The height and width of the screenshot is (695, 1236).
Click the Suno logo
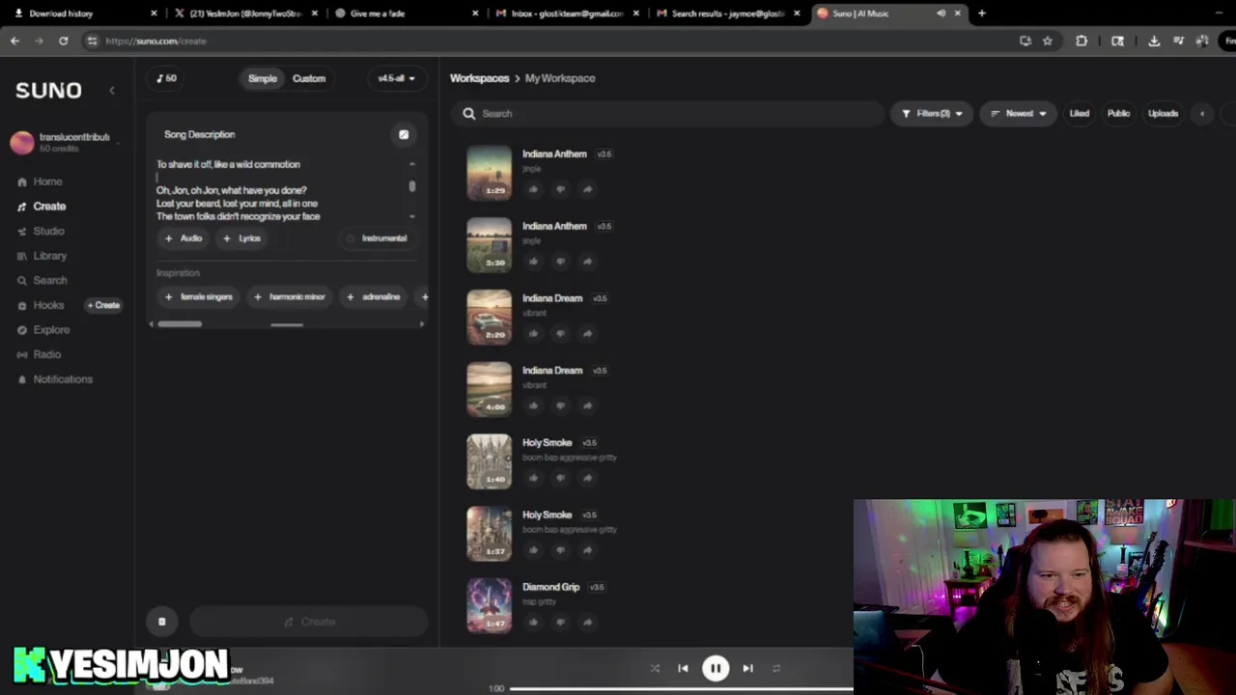48,90
